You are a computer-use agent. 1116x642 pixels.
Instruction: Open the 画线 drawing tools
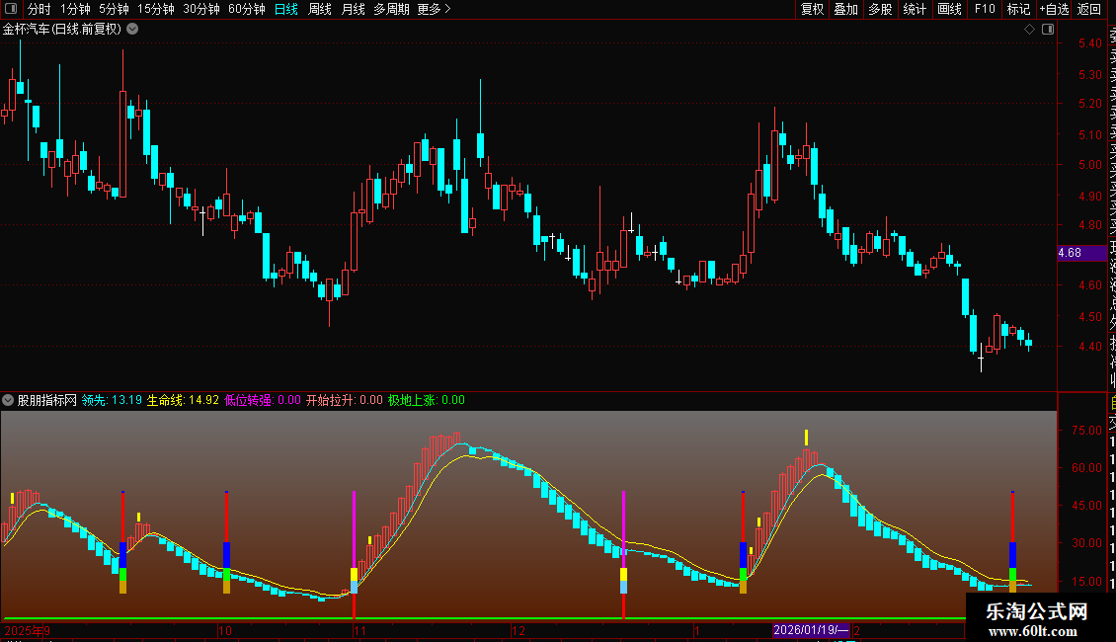click(949, 9)
